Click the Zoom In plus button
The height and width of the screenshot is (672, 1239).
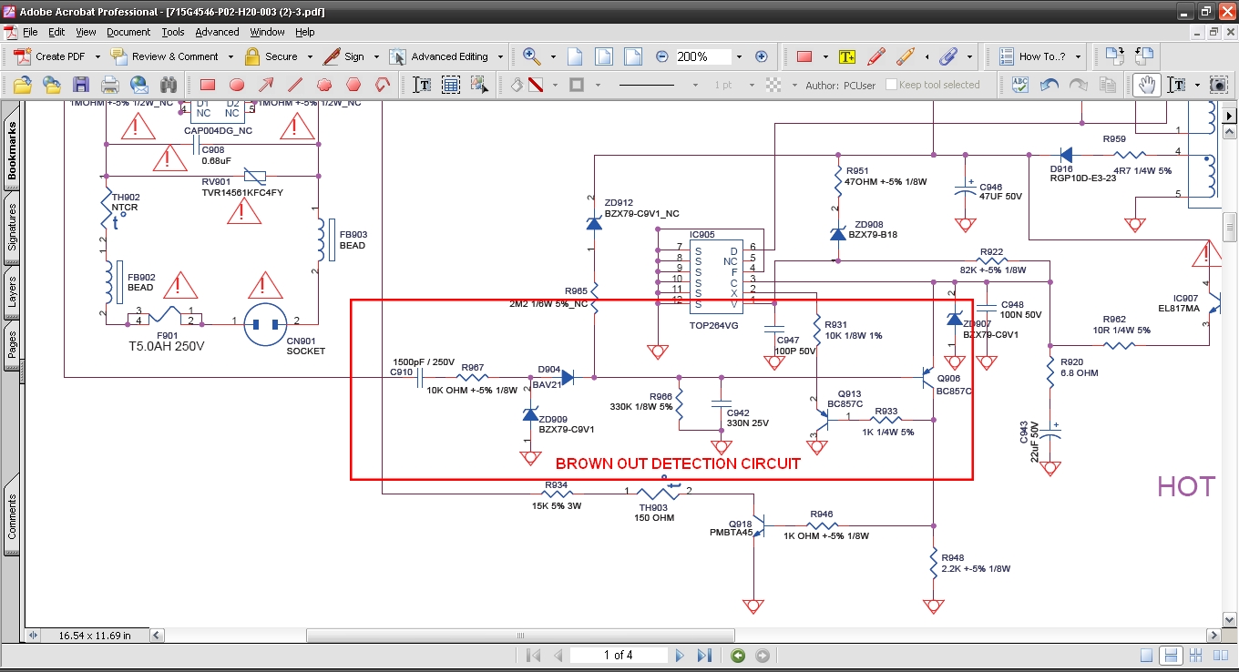(x=762, y=56)
